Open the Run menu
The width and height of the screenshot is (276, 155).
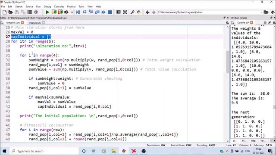coord(38,6)
